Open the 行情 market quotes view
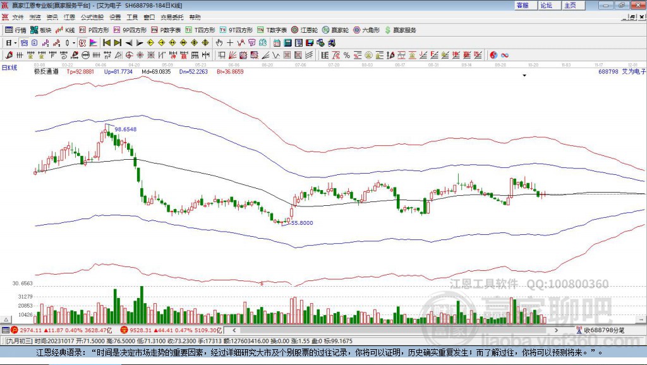The height and width of the screenshot is (365, 647). pyautogui.click(x=16, y=30)
